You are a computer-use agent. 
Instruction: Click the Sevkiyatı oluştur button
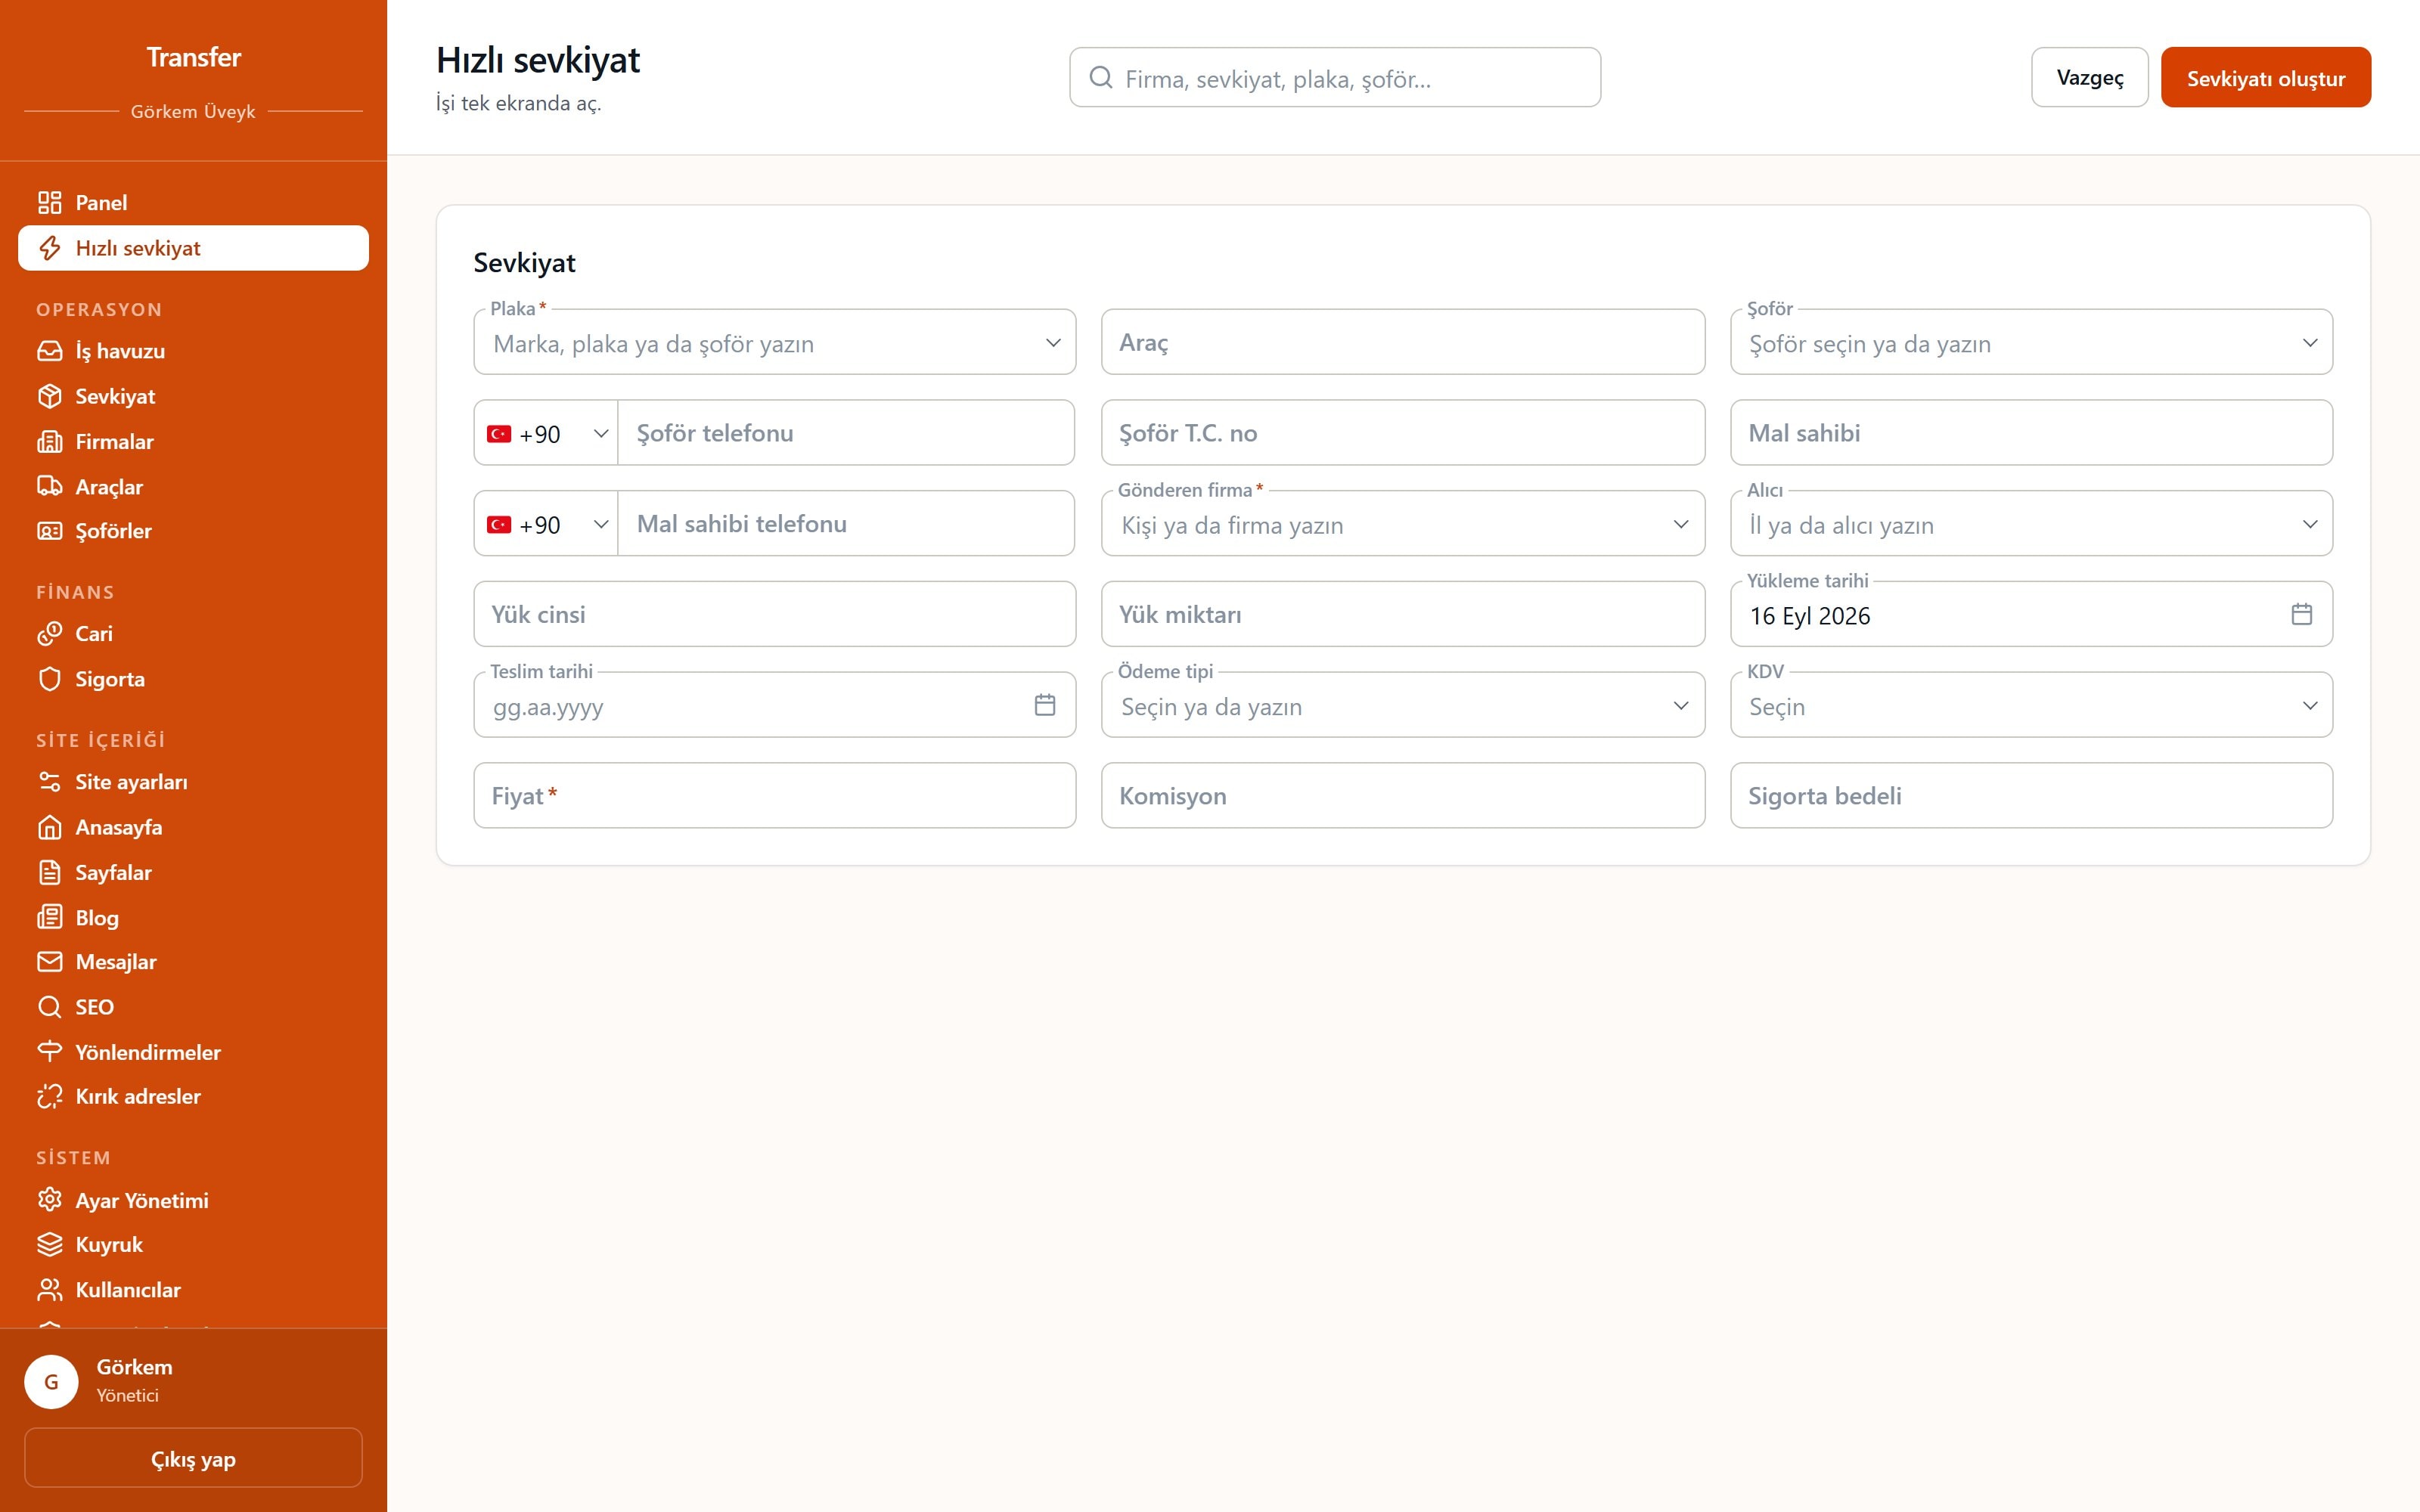[2266, 77]
